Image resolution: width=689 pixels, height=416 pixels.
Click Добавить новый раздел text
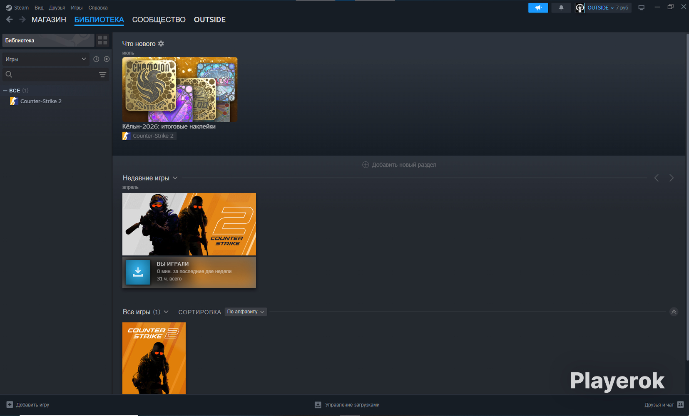(x=404, y=165)
